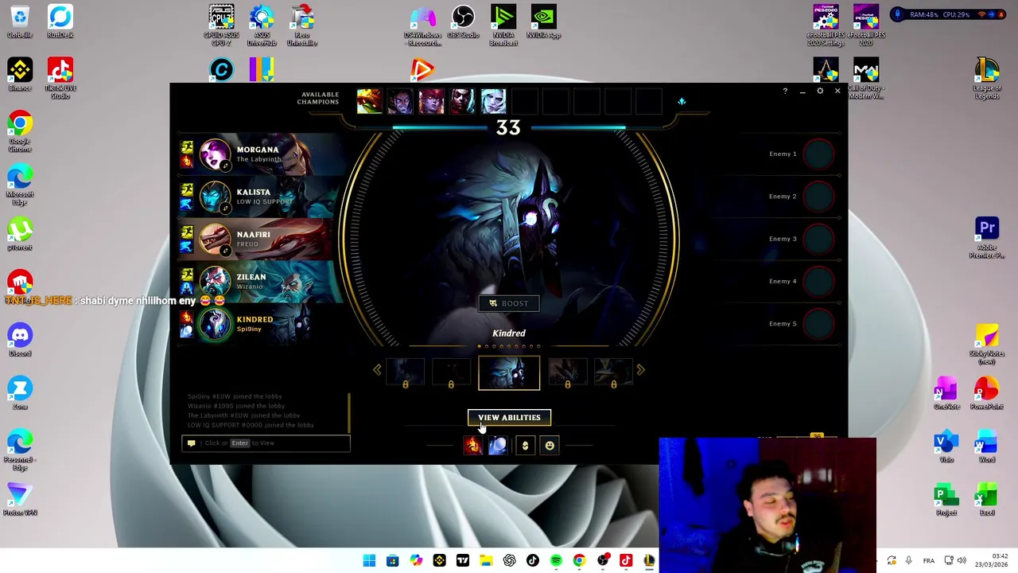The height and width of the screenshot is (573, 1018).
Task: Show the previous skin with left arrow
Action: click(377, 369)
